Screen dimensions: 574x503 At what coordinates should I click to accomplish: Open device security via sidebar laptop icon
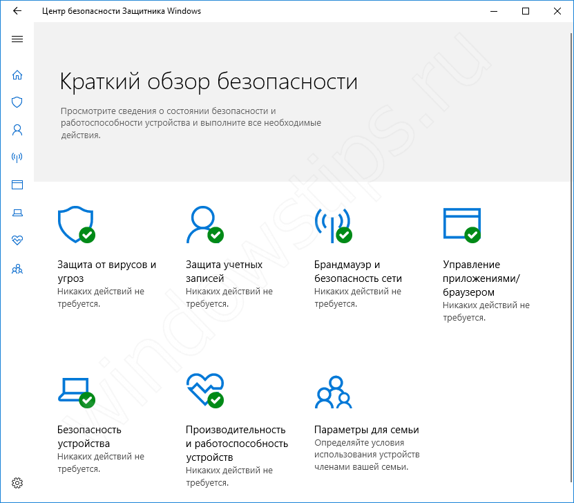(17, 213)
